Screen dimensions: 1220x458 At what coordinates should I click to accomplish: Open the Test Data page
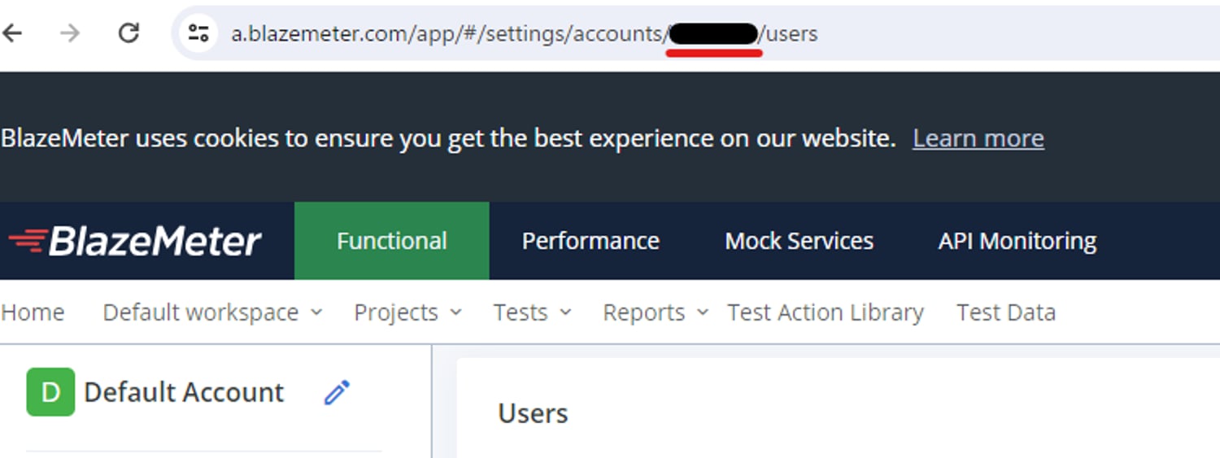[1006, 312]
